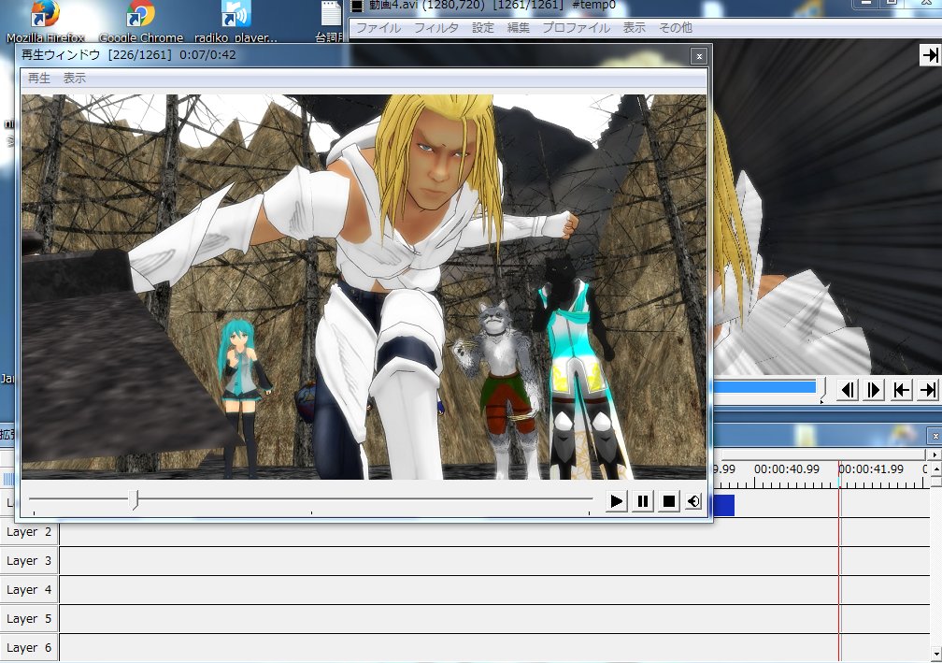This screenshot has height=663, width=942.
Task: Jump to the last frame in AviUtl
Action: tap(928, 390)
